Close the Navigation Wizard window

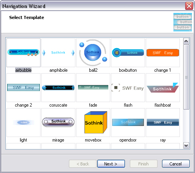[189, 6]
